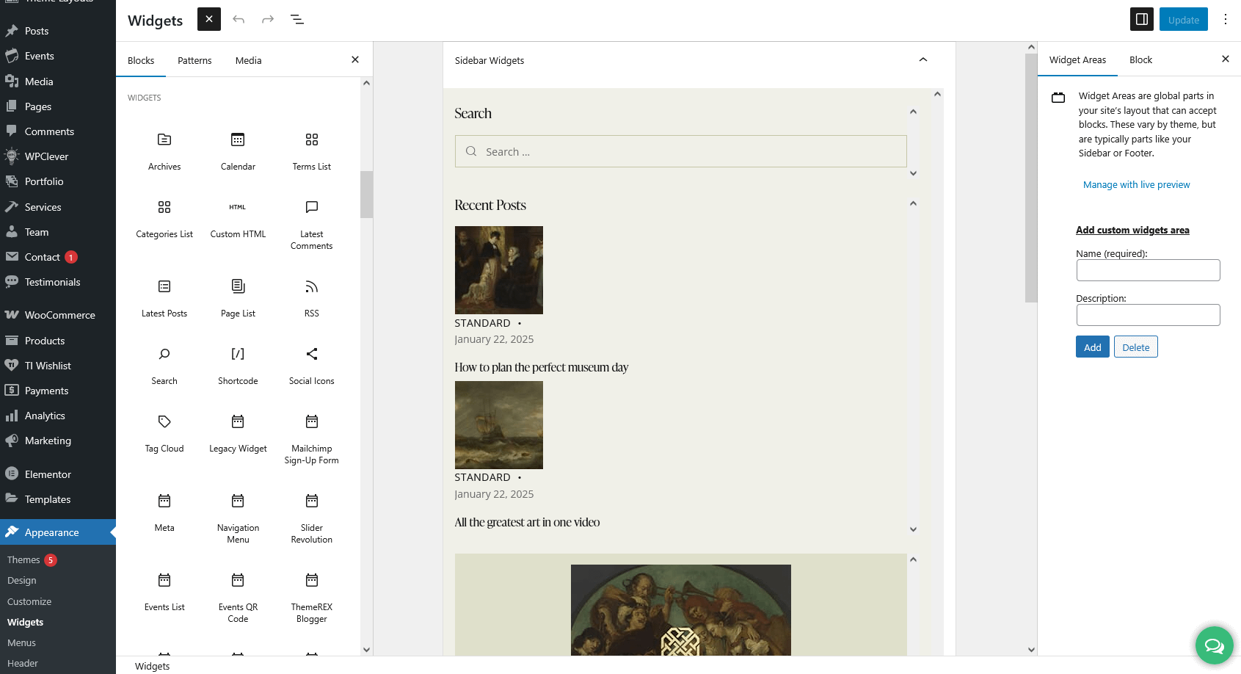Collapse the Sidebar Widgets area

pyautogui.click(x=923, y=60)
